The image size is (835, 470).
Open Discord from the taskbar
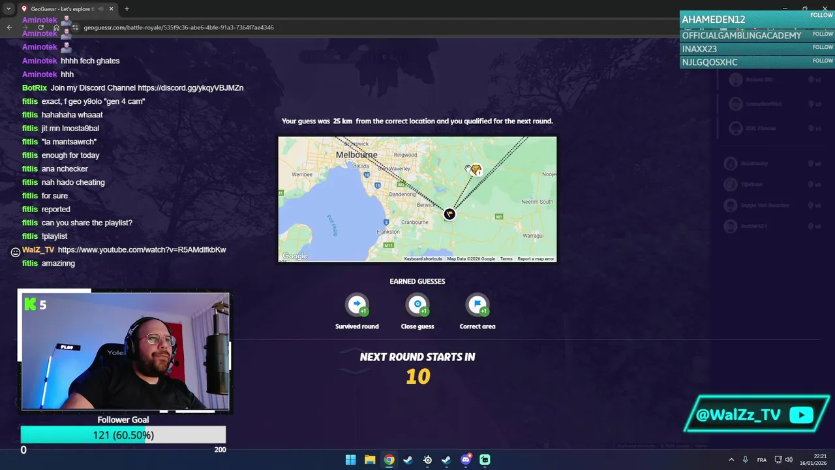tap(466, 460)
